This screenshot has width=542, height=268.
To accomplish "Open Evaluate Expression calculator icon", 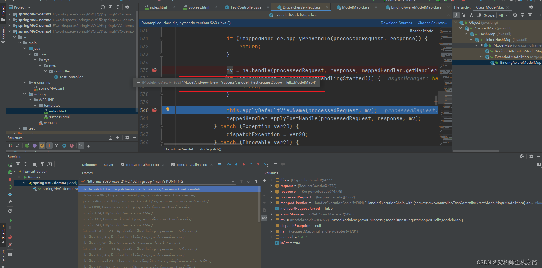I will coord(275,165).
